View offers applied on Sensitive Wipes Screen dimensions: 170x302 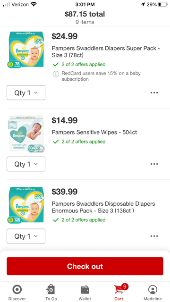click(x=79, y=142)
